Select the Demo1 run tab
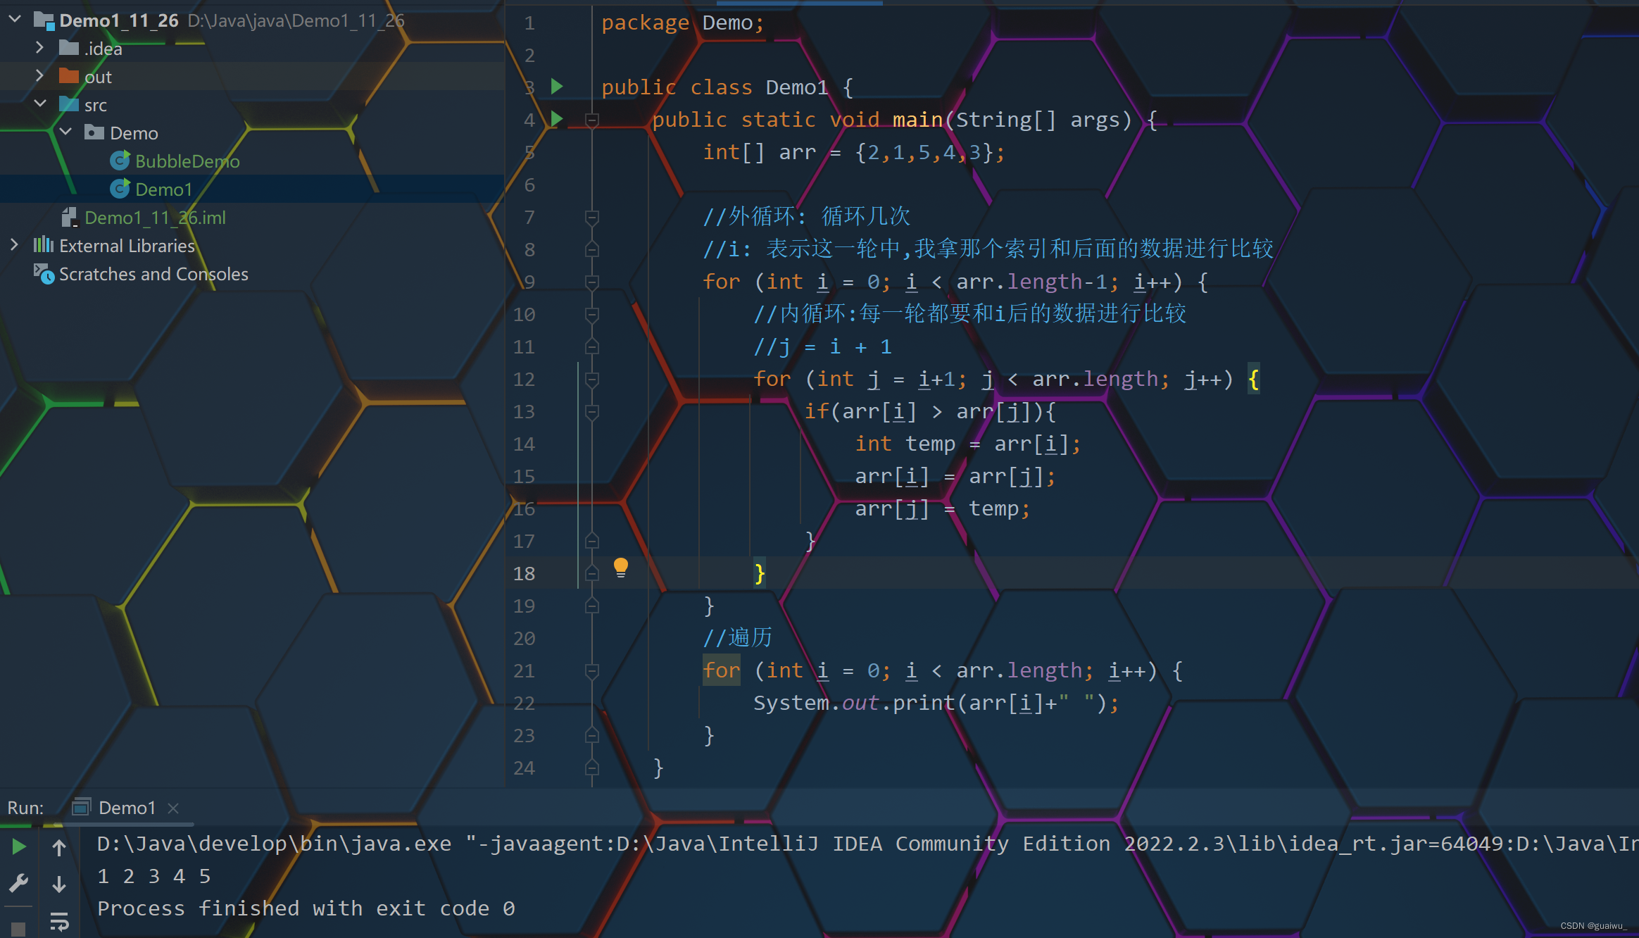The image size is (1639, 938). tap(126, 808)
